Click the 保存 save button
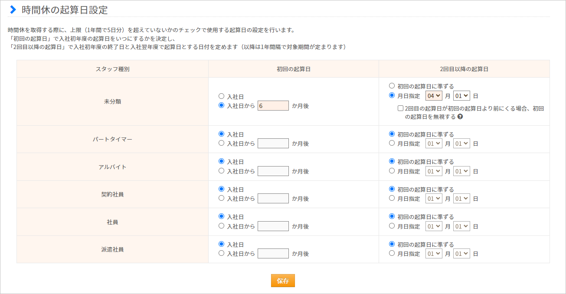This screenshot has height=294, width=566. pos(283,281)
